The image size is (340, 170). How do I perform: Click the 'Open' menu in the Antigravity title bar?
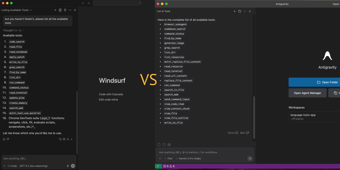click(336, 4)
